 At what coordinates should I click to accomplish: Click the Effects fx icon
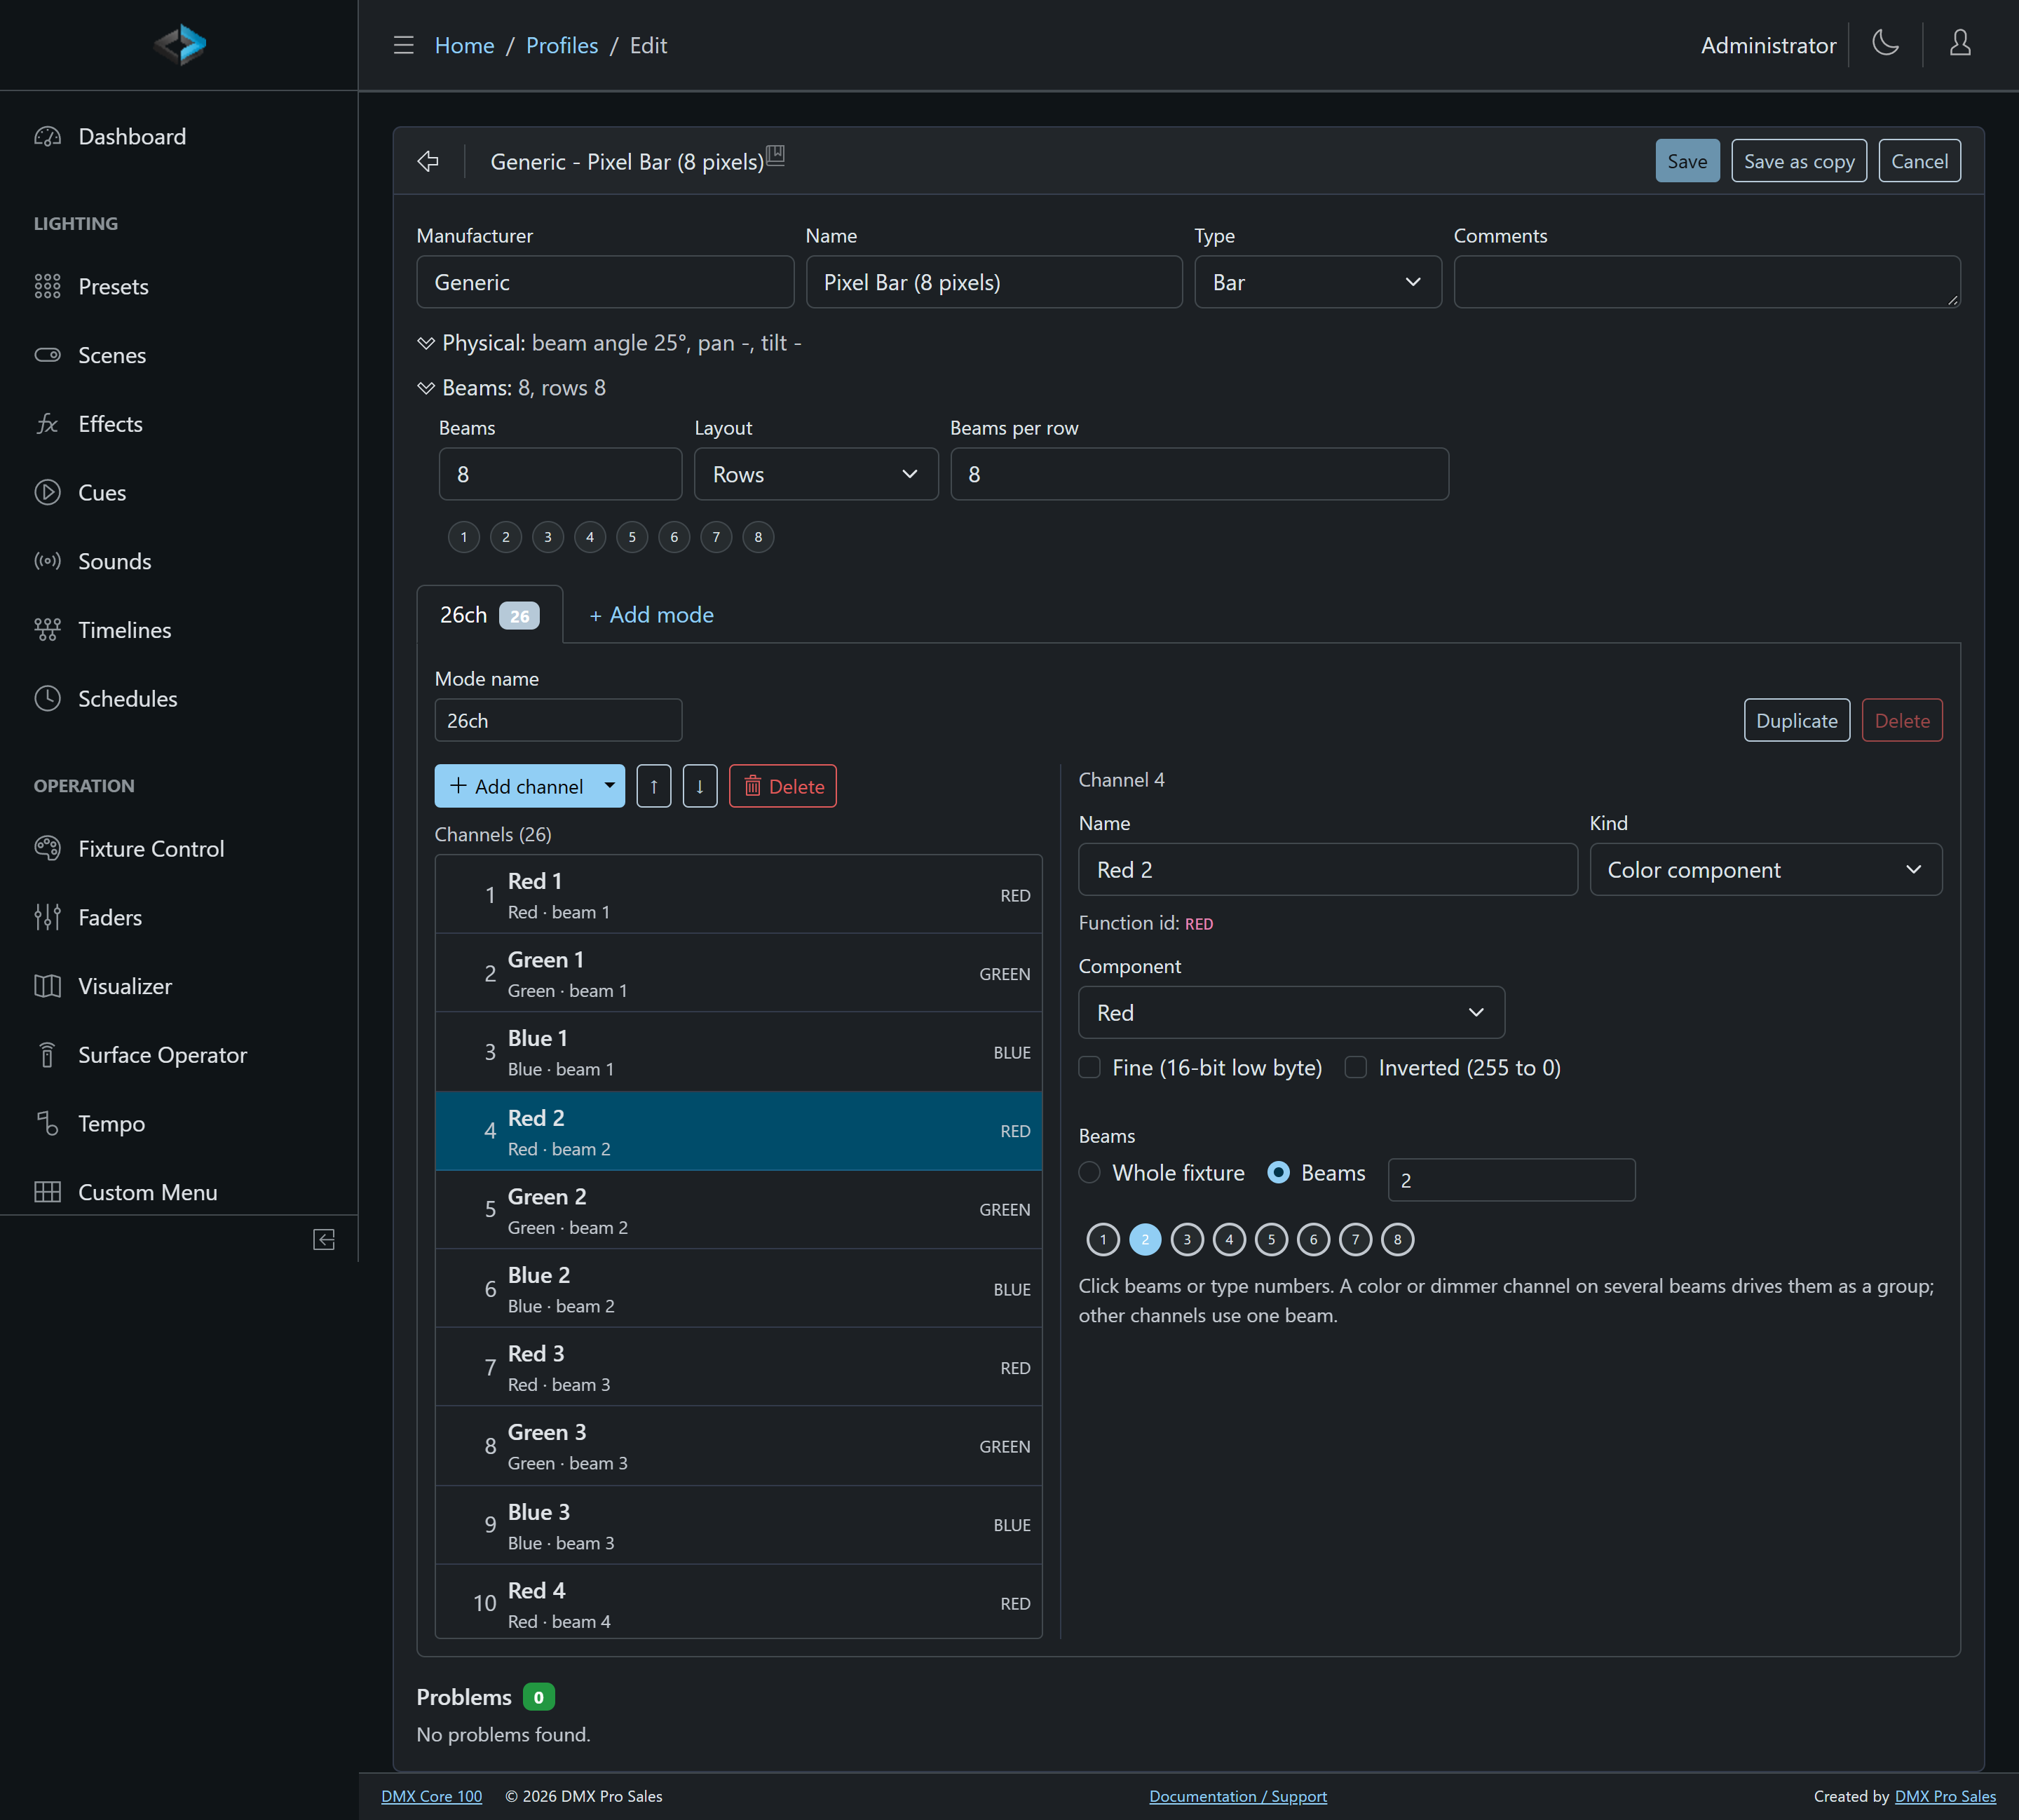click(x=47, y=424)
